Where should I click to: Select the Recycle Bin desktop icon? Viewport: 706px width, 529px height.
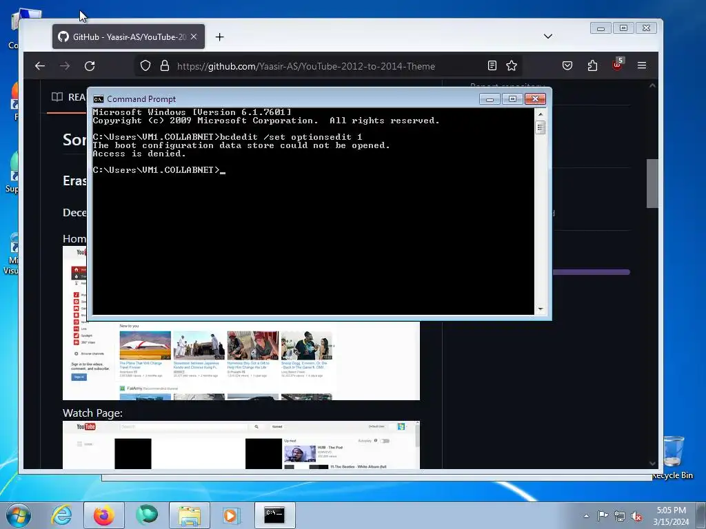click(x=673, y=457)
